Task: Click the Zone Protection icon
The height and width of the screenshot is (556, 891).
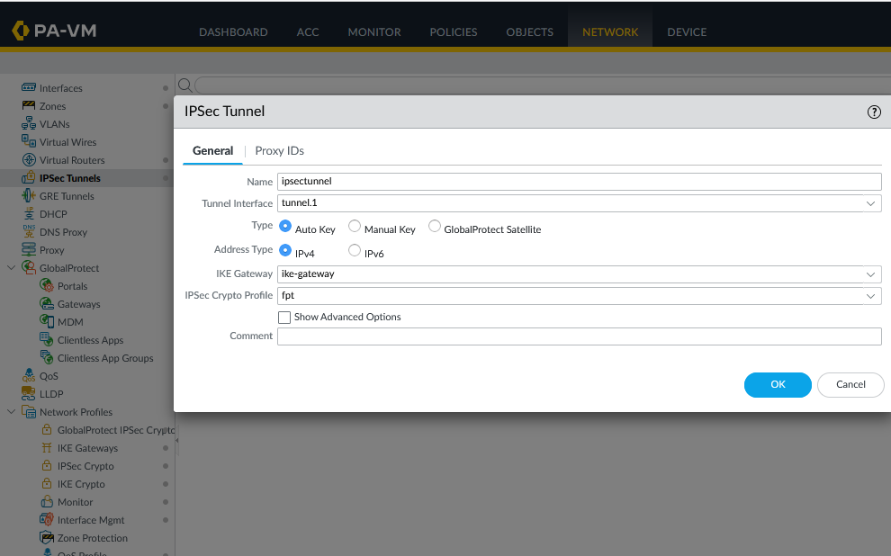Action: point(47,538)
